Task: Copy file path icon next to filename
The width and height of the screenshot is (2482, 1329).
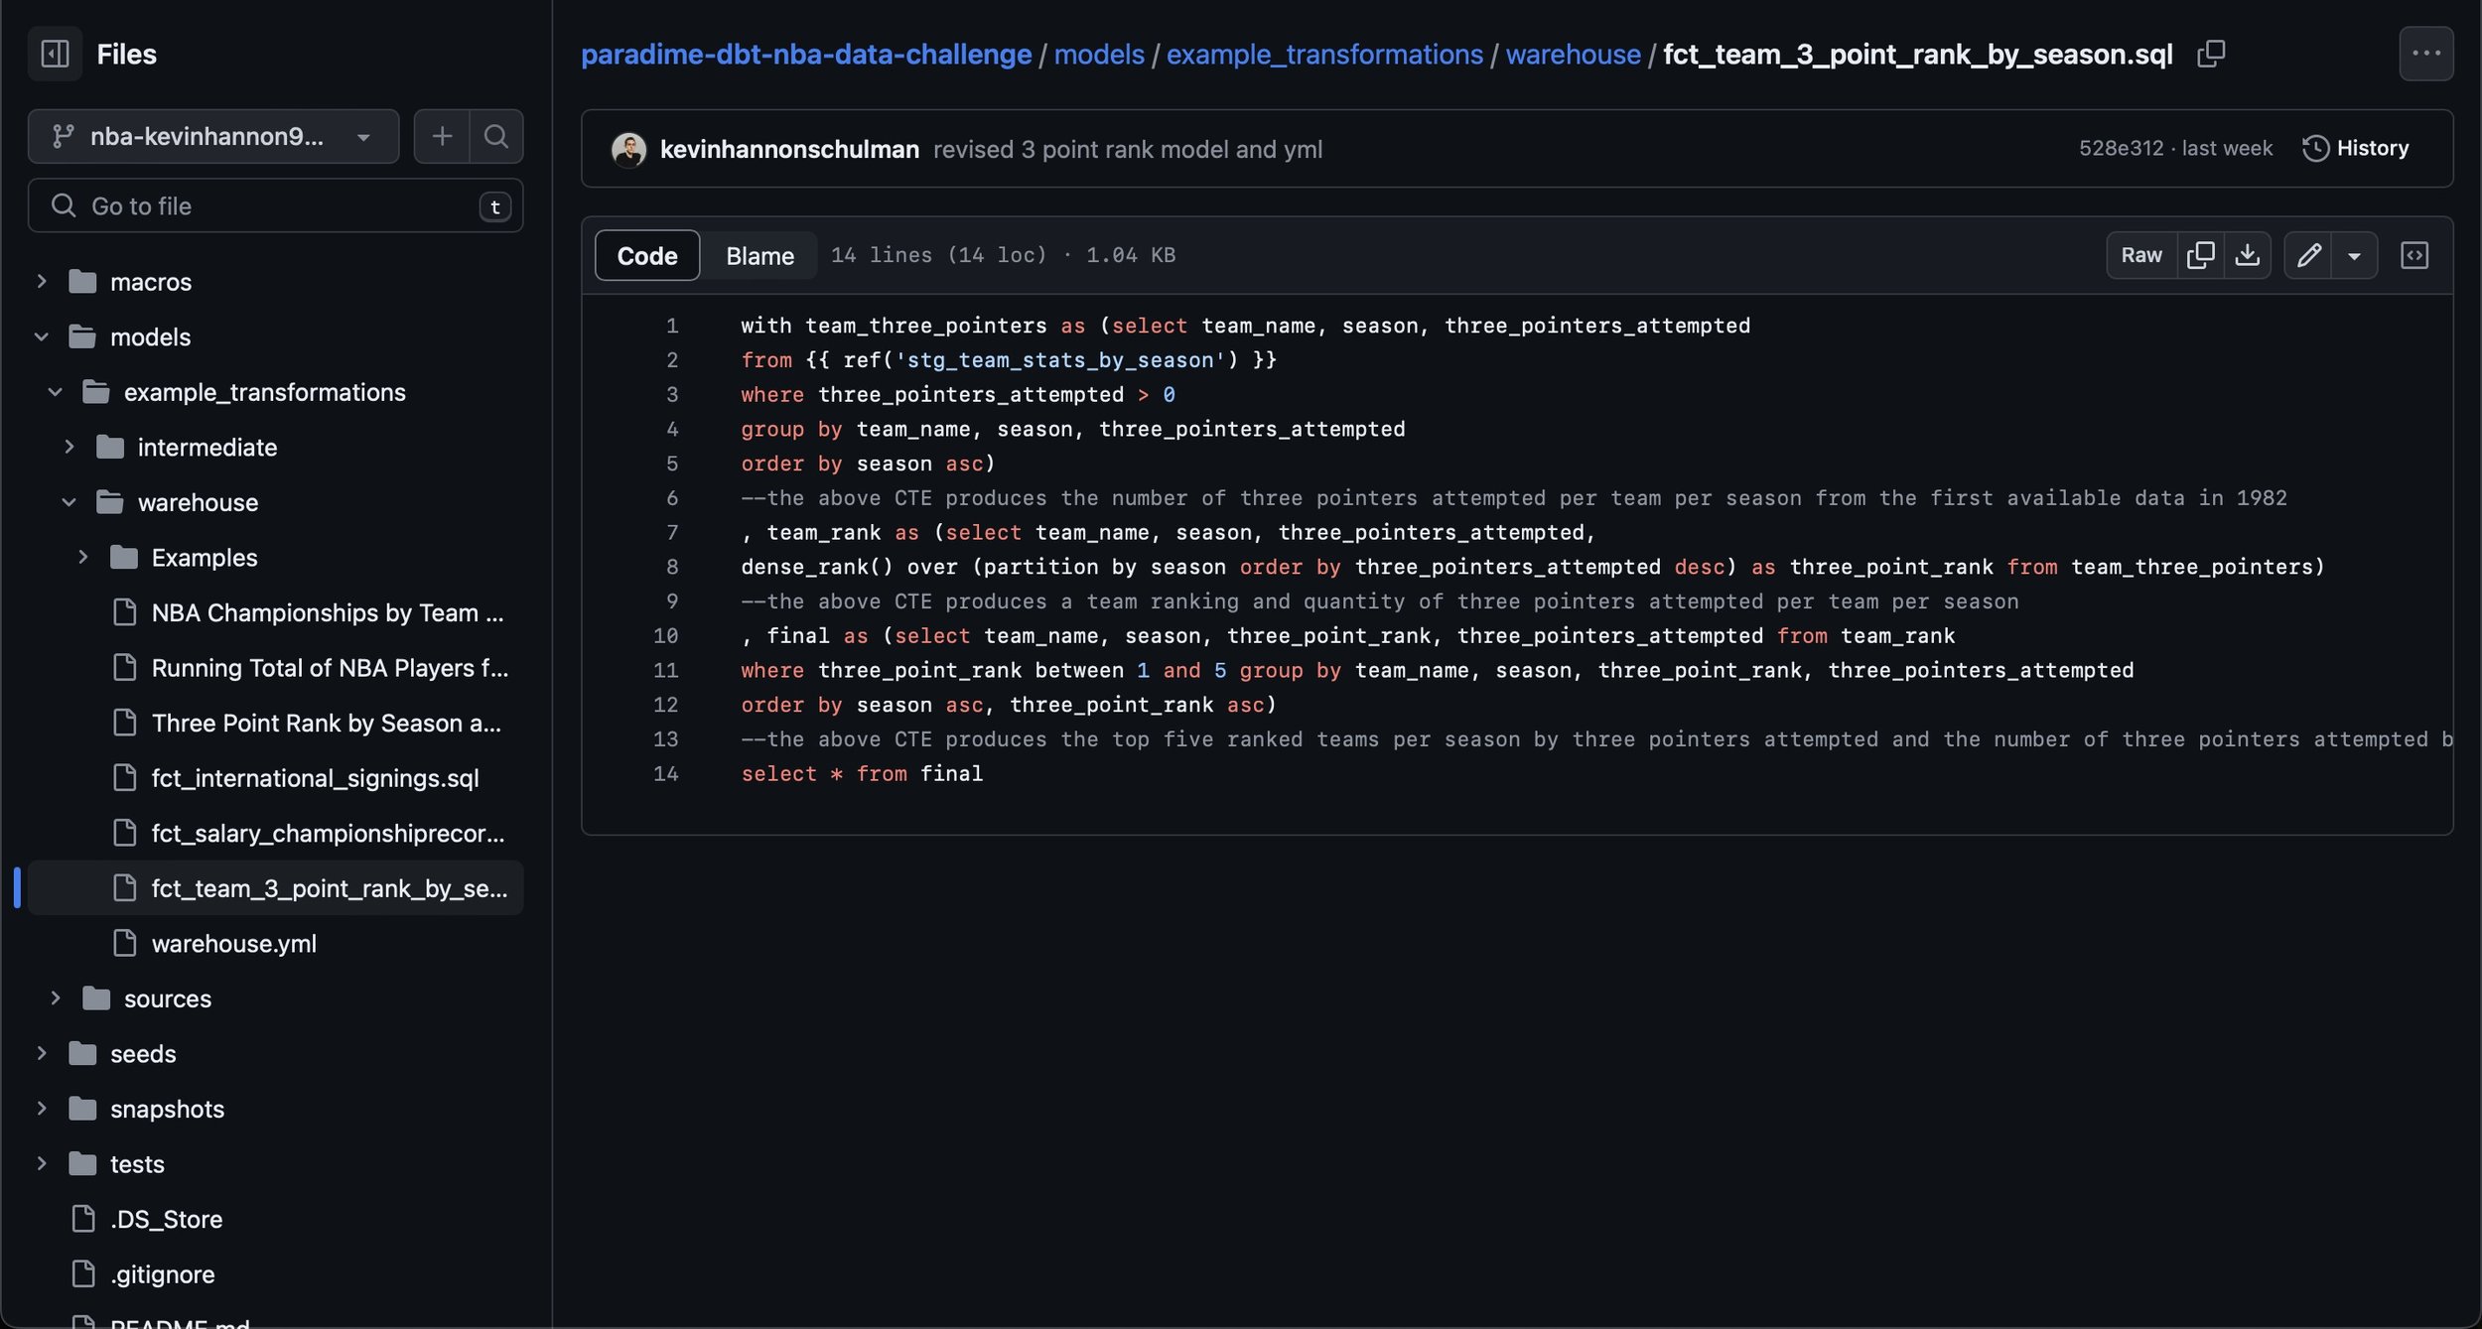Action: click(x=2211, y=54)
